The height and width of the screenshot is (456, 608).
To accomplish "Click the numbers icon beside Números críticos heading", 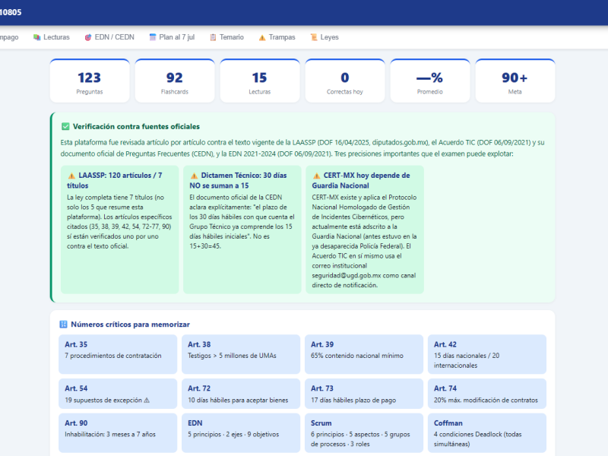I will [x=63, y=325].
